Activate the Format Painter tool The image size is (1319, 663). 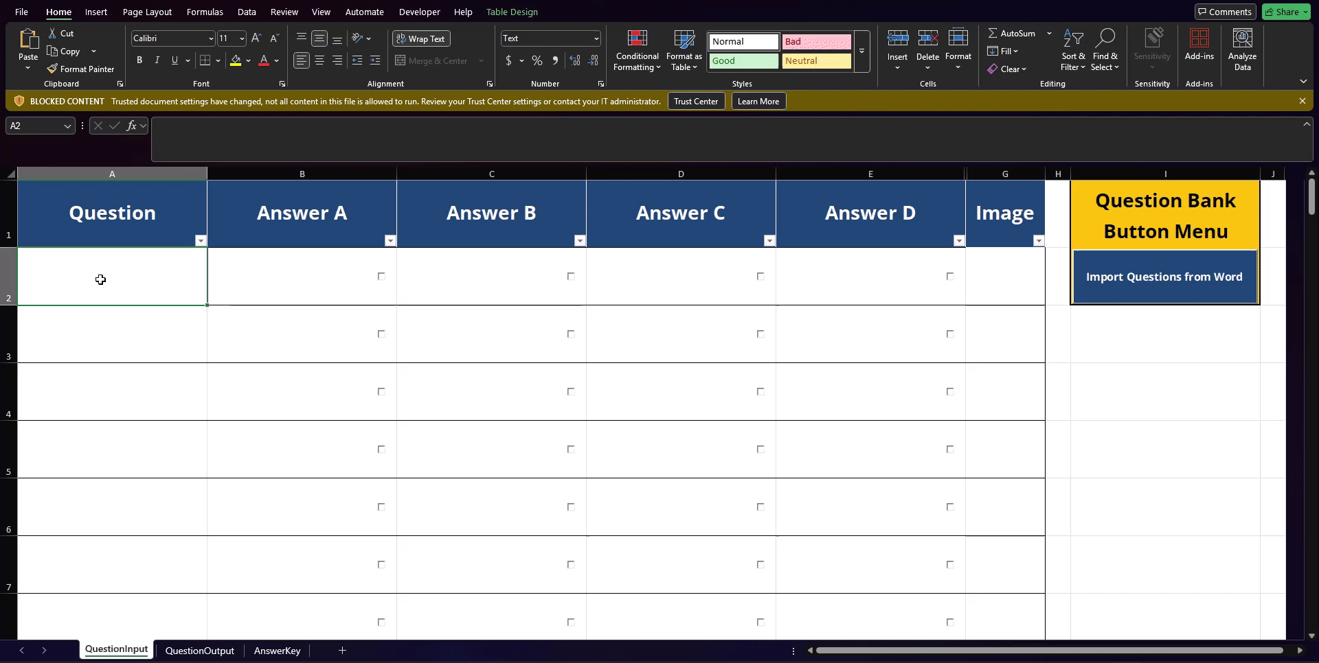(80, 69)
